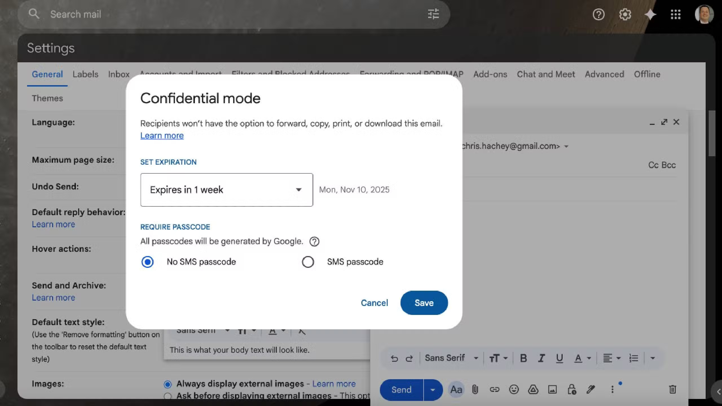
Task: Discard draft with the trash icon
Action: [x=672, y=390]
